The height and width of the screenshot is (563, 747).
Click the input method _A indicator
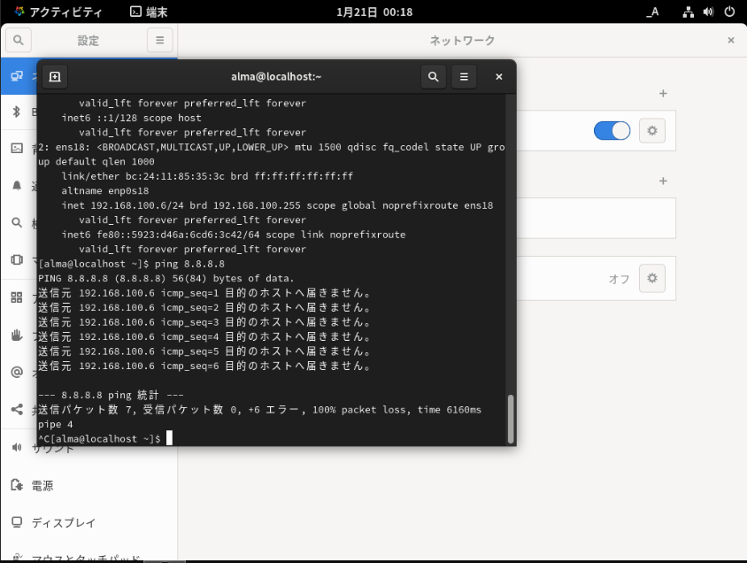(652, 12)
